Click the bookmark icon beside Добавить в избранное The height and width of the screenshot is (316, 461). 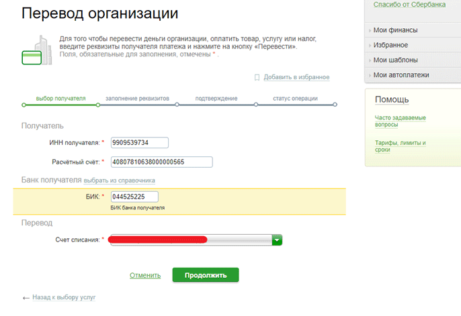point(257,77)
